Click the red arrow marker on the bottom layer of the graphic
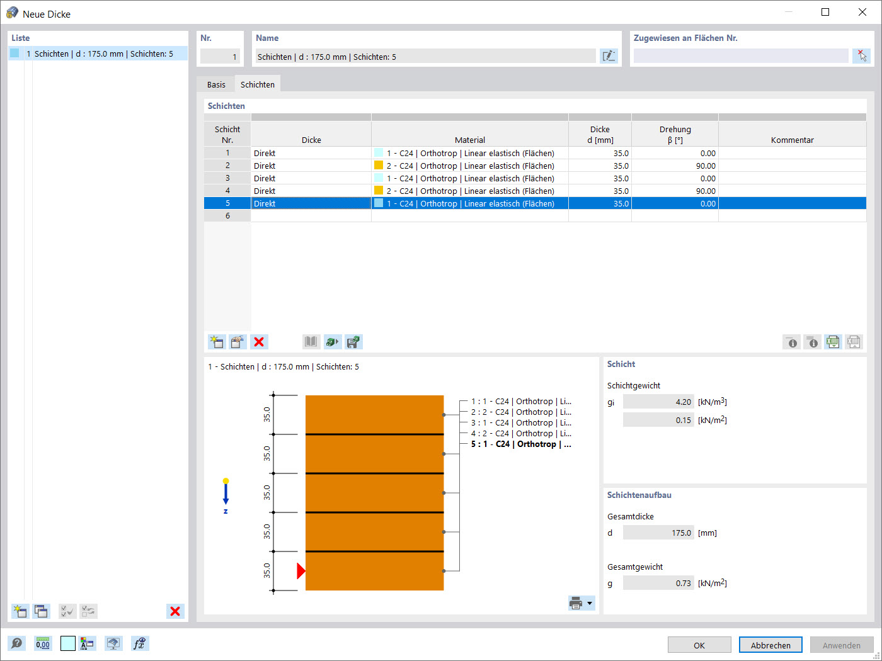The width and height of the screenshot is (882, 661). (x=301, y=571)
